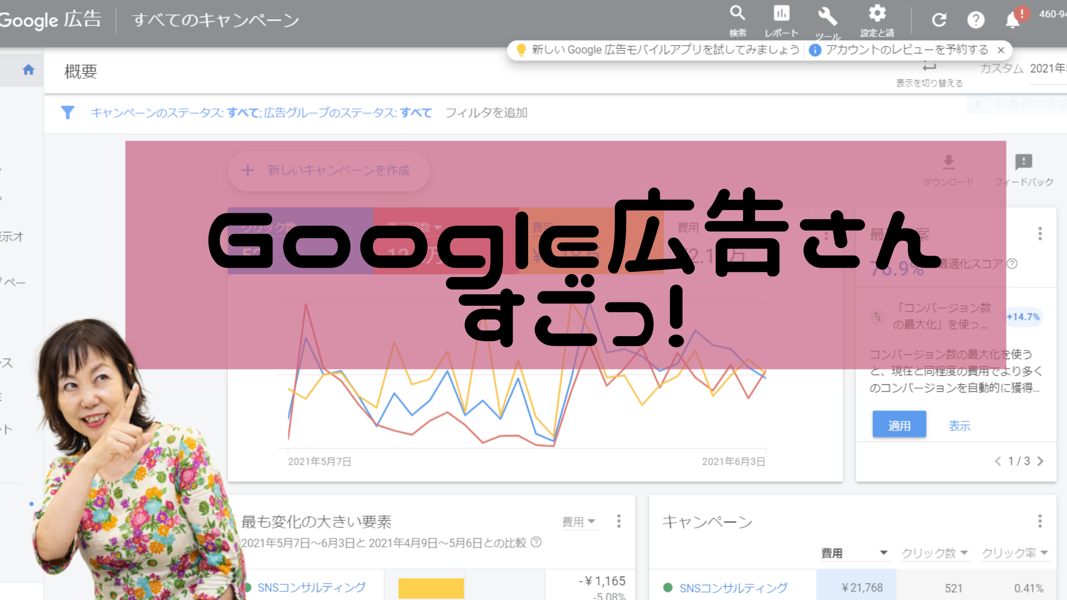
Task: Click the 521 clicks value
Action: click(954, 589)
